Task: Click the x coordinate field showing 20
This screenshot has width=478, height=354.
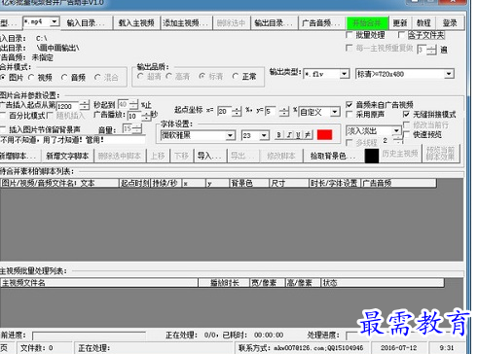Action: 225,112
